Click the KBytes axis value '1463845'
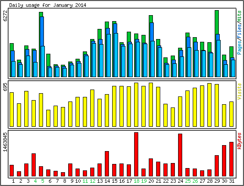 click(x=5, y=142)
